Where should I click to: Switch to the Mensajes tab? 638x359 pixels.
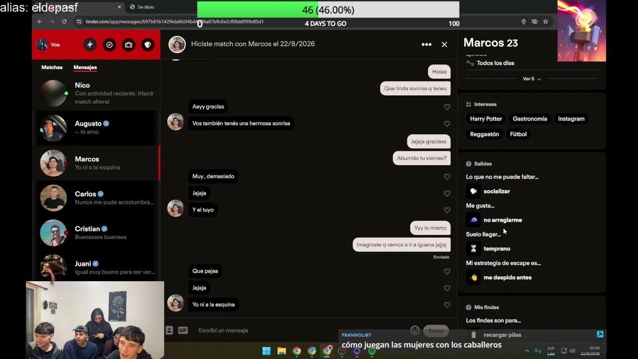(x=85, y=67)
